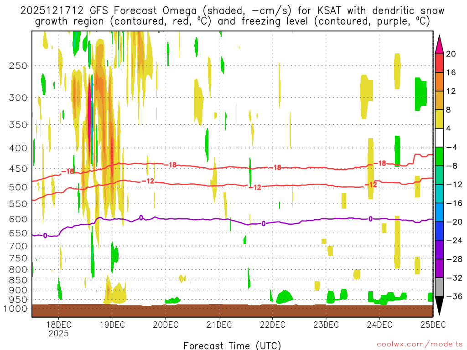The height and width of the screenshot is (350, 467).
Task: Click the 250 pressure level axis label
Action: pos(18,66)
